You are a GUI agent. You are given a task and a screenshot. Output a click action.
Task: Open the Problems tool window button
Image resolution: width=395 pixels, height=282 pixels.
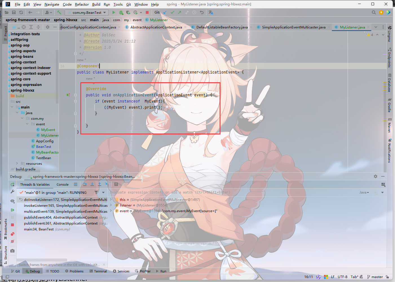tap(74, 271)
